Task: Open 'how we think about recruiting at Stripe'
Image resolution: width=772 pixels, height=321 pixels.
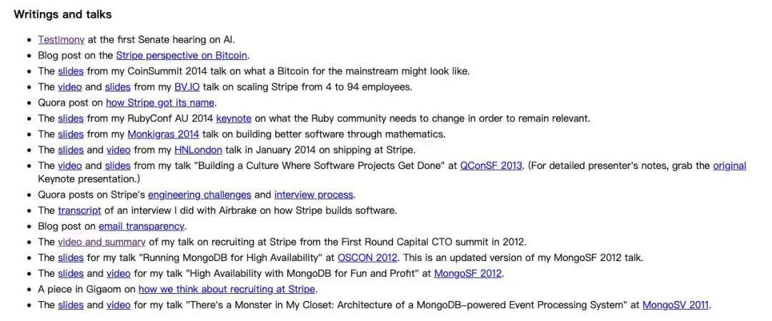Action: [227, 289]
